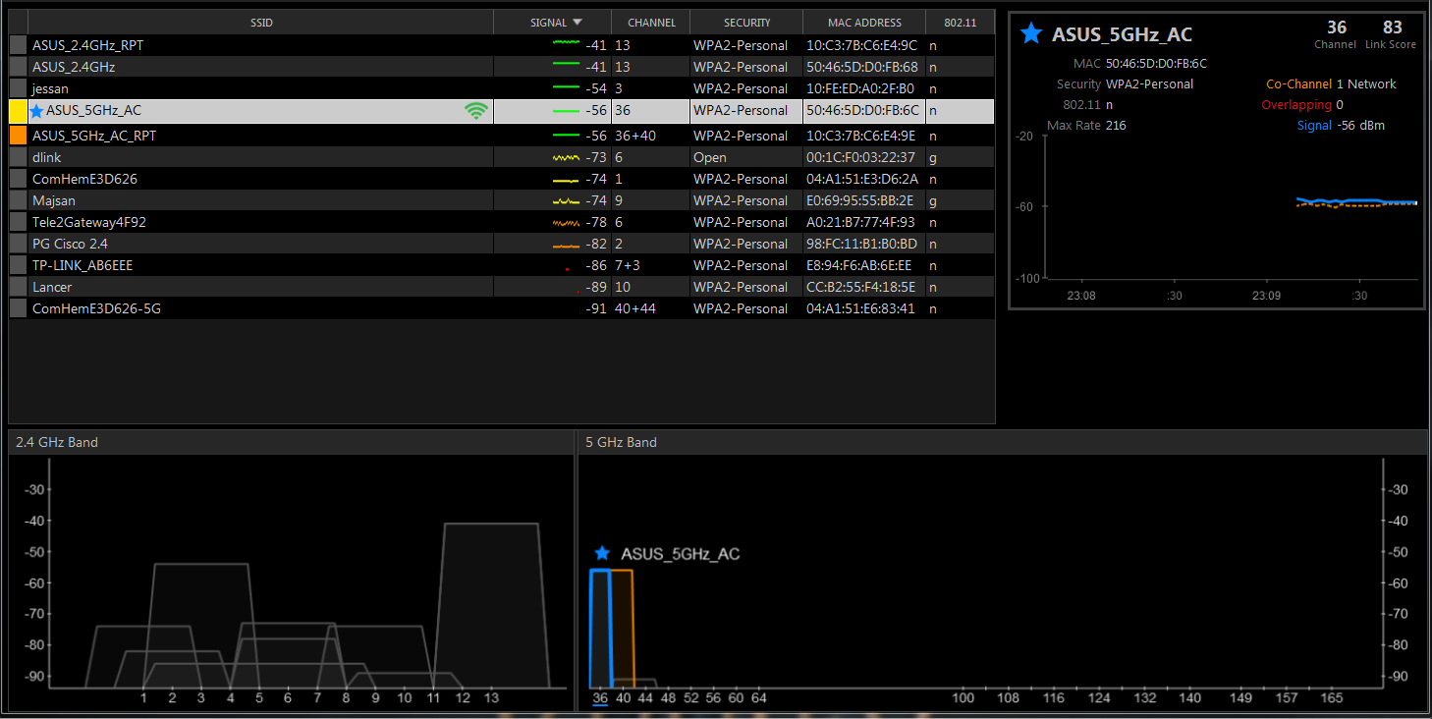Toggle the gray box beside TP-LINK_AB6EEE
The height and width of the screenshot is (719, 1432).
tap(18, 265)
